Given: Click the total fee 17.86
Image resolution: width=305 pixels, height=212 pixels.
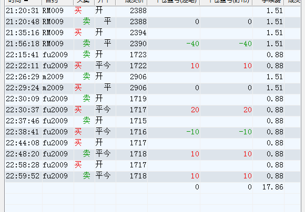Looking at the screenshot, I should [273, 187].
